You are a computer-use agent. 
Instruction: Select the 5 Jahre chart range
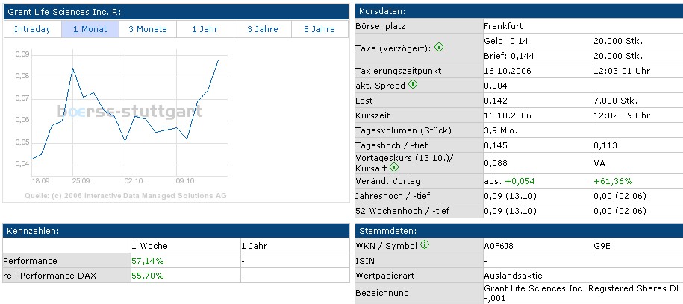(x=319, y=29)
